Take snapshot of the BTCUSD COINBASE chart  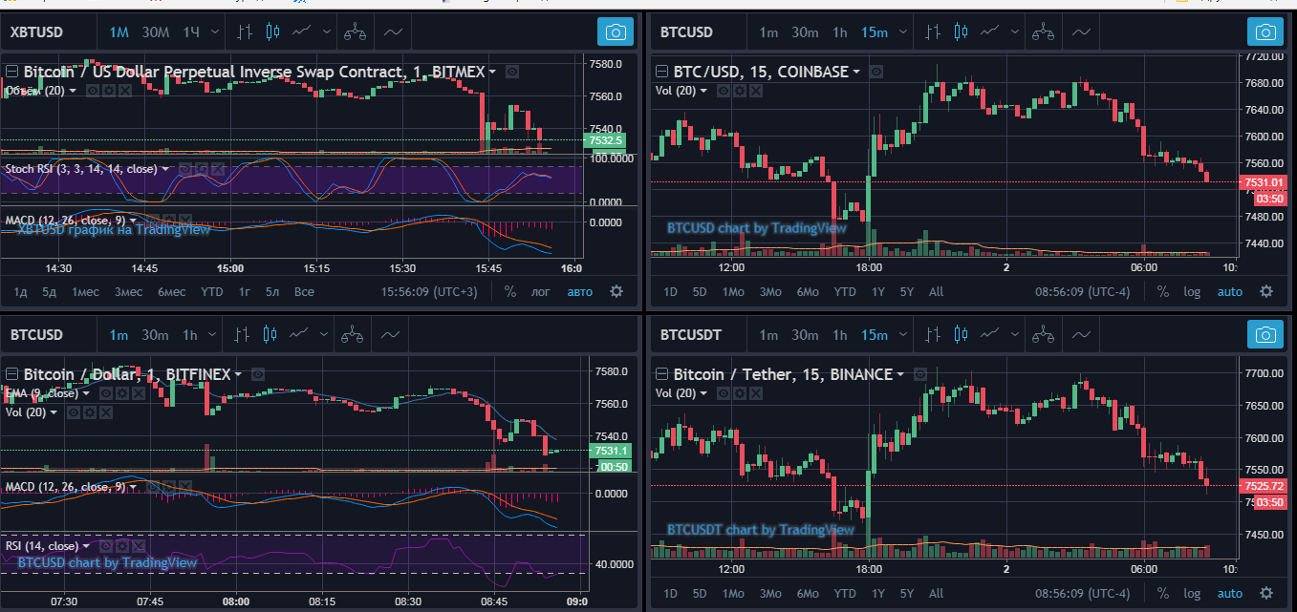[x=1265, y=32]
